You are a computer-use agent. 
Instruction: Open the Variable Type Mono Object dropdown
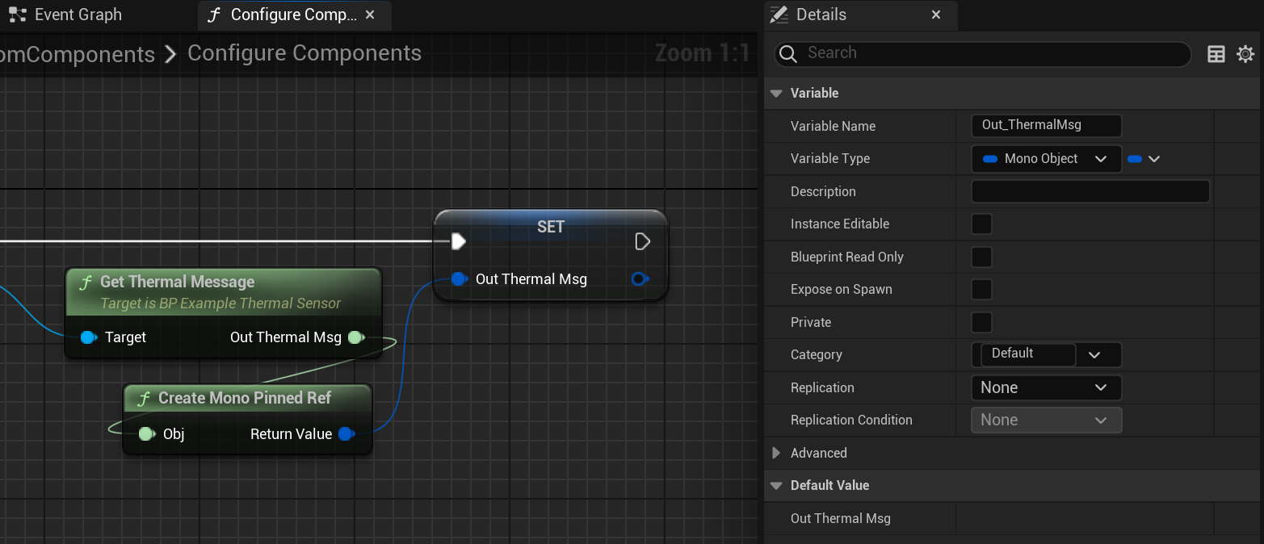[x=1046, y=159]
